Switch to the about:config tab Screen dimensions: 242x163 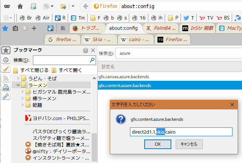123,28
